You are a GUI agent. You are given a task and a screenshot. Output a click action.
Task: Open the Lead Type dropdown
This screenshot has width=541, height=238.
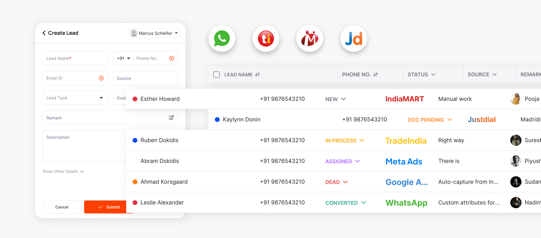[75, 98]
